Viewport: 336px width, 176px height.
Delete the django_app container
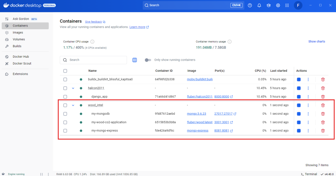pos(323,97)
